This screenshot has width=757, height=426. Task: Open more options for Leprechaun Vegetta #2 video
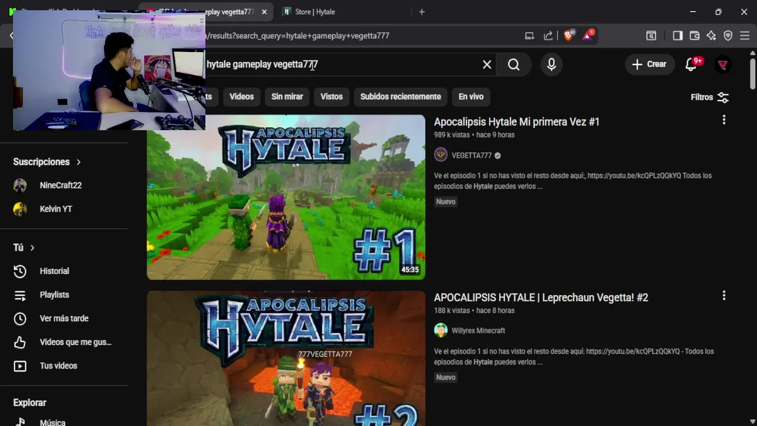[x=724, y=295]
